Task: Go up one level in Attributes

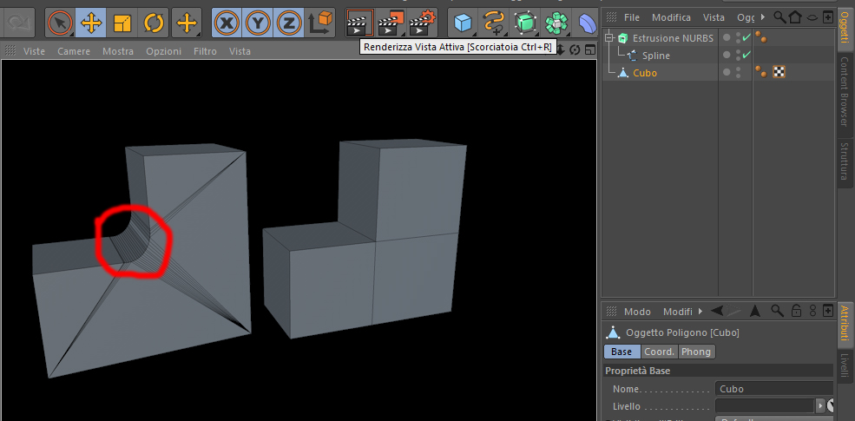Action: pyautogui.click(x=755, y=311)
